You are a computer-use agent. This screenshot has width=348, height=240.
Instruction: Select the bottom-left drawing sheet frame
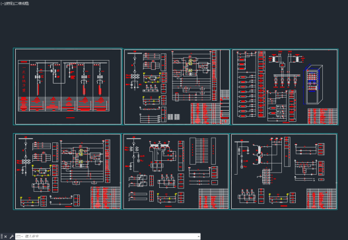pyautogui.click(x=67, y=171)
